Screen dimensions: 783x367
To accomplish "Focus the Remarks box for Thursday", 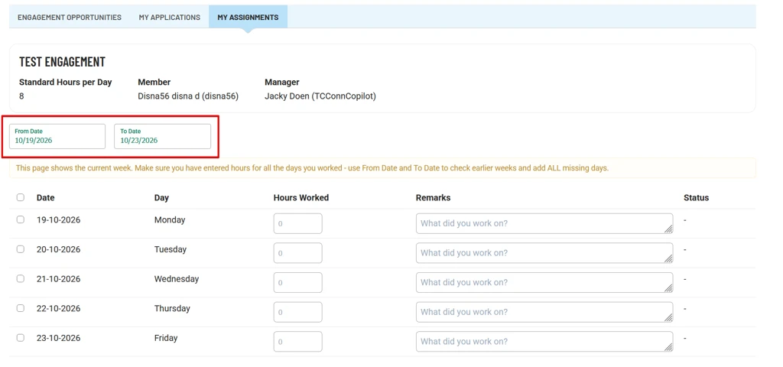I will pos(544,312).
